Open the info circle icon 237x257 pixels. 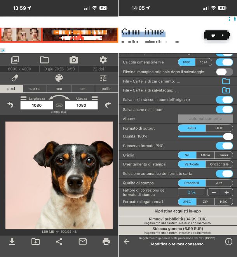tap(228, 241)
